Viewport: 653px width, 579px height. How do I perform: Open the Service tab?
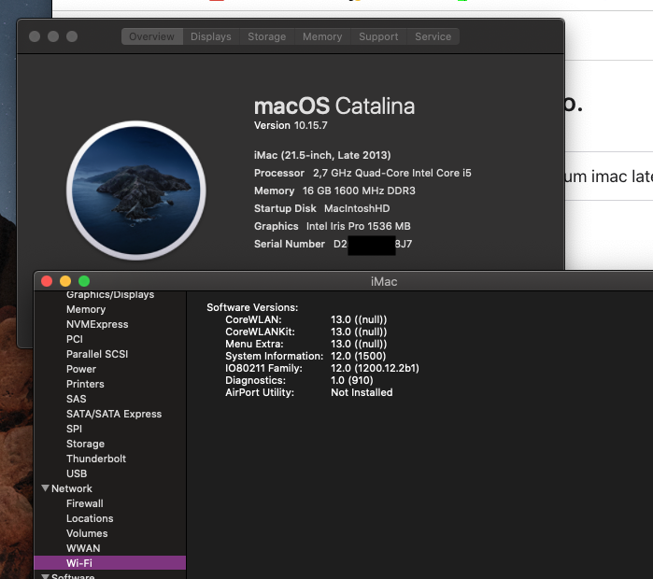(x=433, y=36)
